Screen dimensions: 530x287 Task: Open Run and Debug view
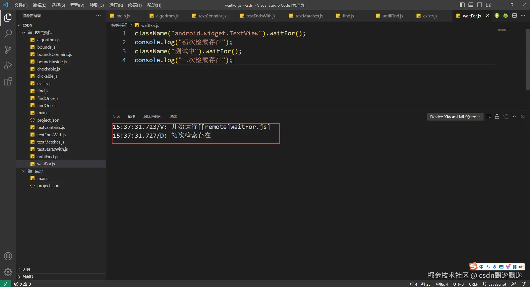pos(8,66)
